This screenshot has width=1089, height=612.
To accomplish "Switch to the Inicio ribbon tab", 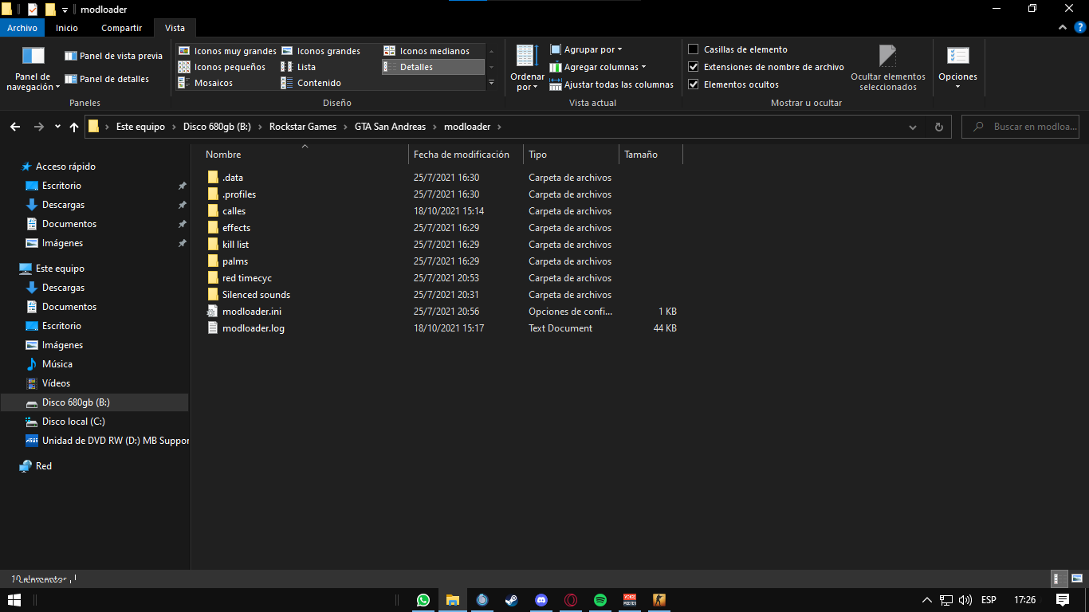I will coord(67,28).
